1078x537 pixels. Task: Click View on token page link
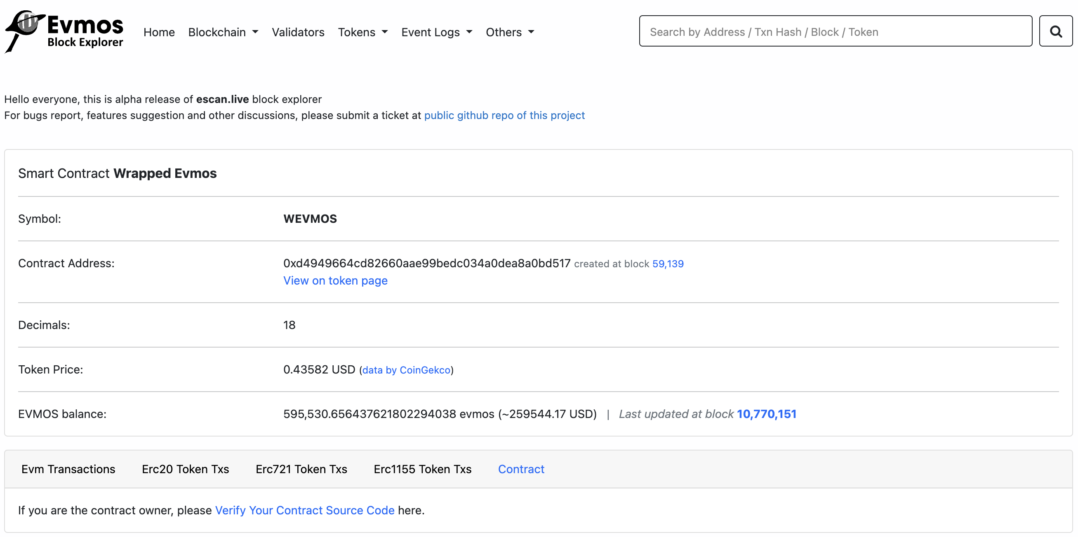(x=335, y=280)
